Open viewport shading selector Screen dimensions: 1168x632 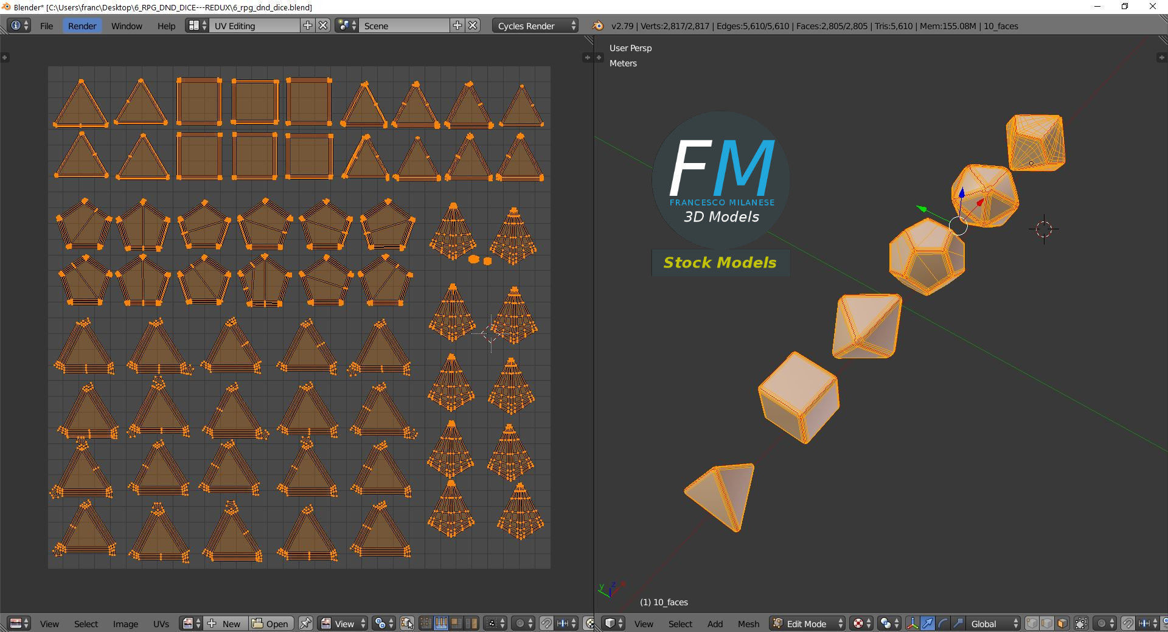click(x=861, y=623)
